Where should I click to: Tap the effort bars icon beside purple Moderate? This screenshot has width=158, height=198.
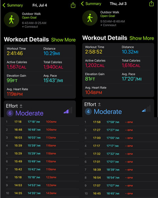(68, 110)
